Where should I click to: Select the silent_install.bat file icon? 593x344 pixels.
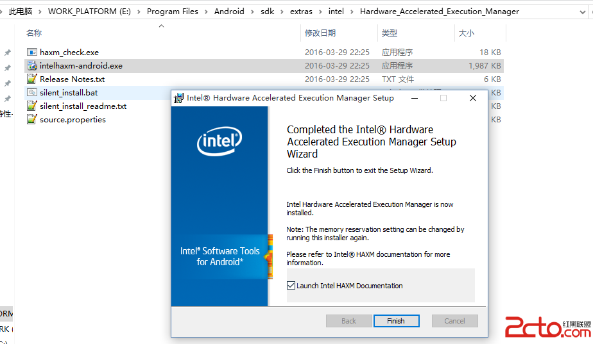tap(32, 92)
